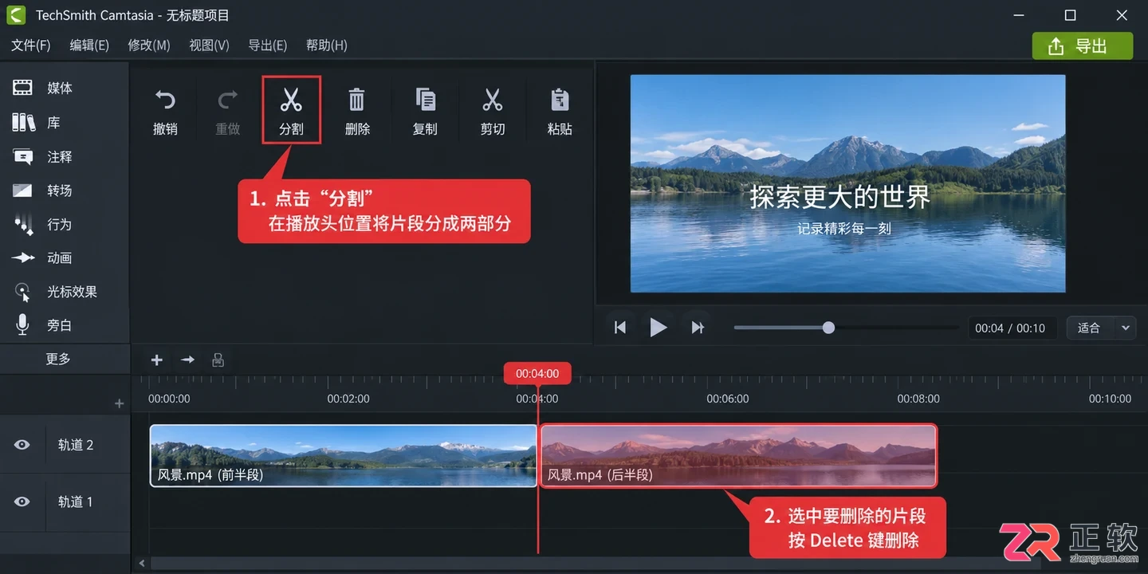Open the 视图(V) menu
This screenshot has width=1148, height=574.
pyautogui.click(x=209, y=45)
